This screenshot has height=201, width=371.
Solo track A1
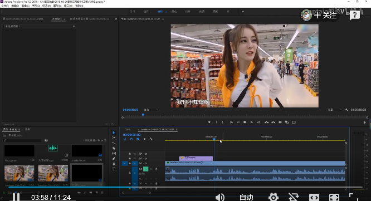[151, 169]
